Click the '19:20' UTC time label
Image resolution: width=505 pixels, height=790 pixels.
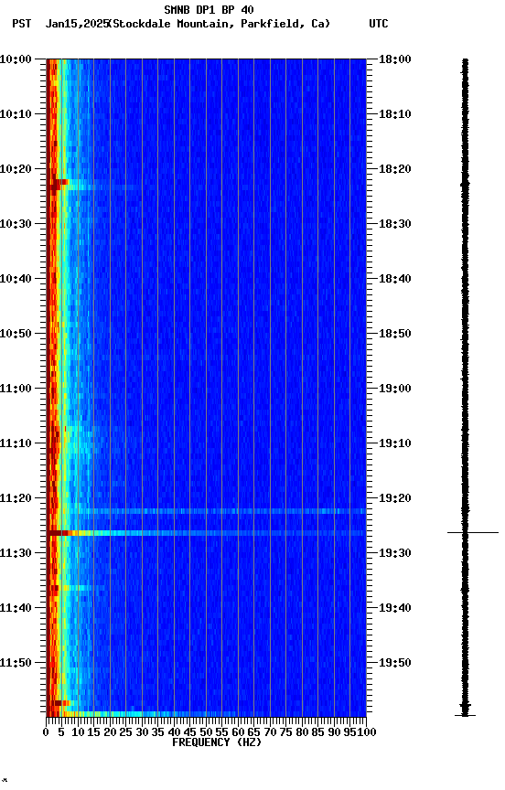tap(395, 499)
